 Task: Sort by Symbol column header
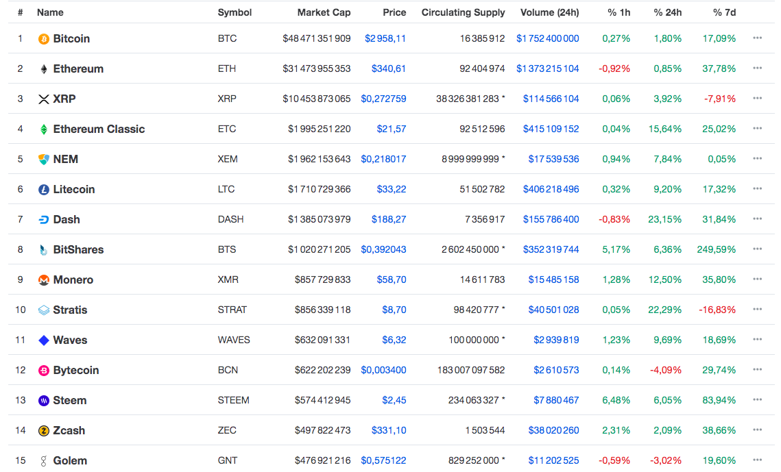[x=235, y=12]
